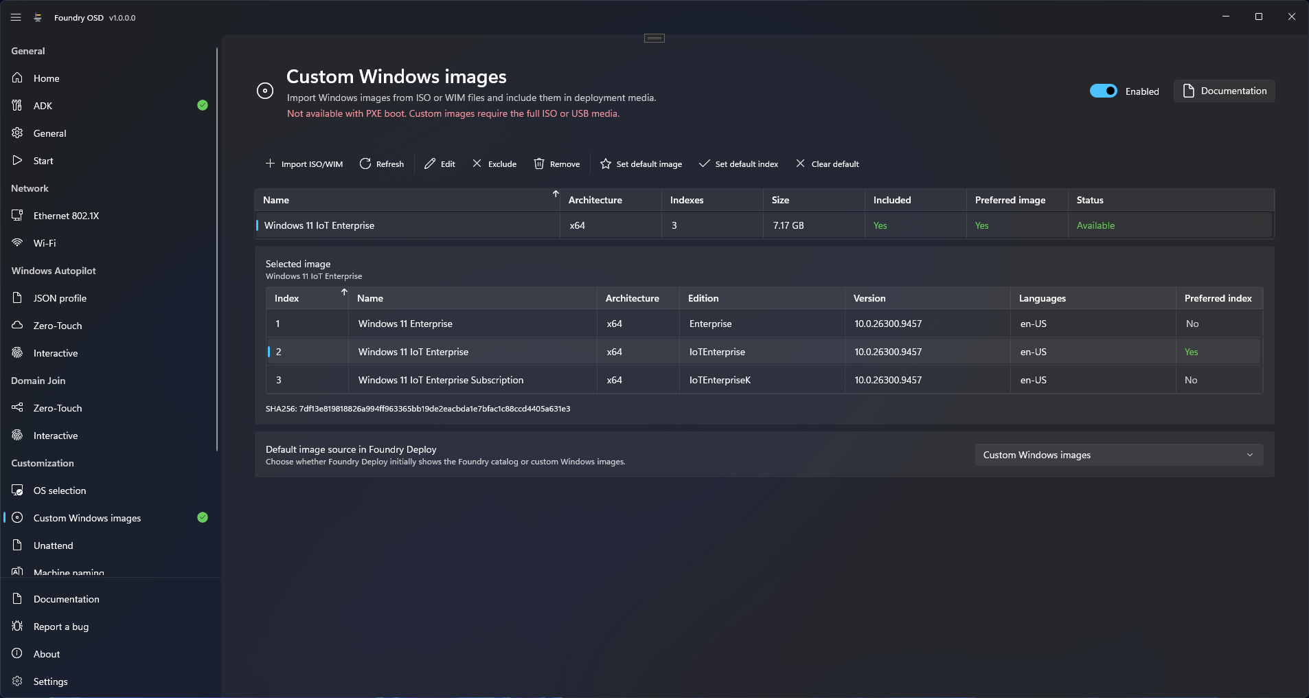Open the Start page

pos(110,161)
